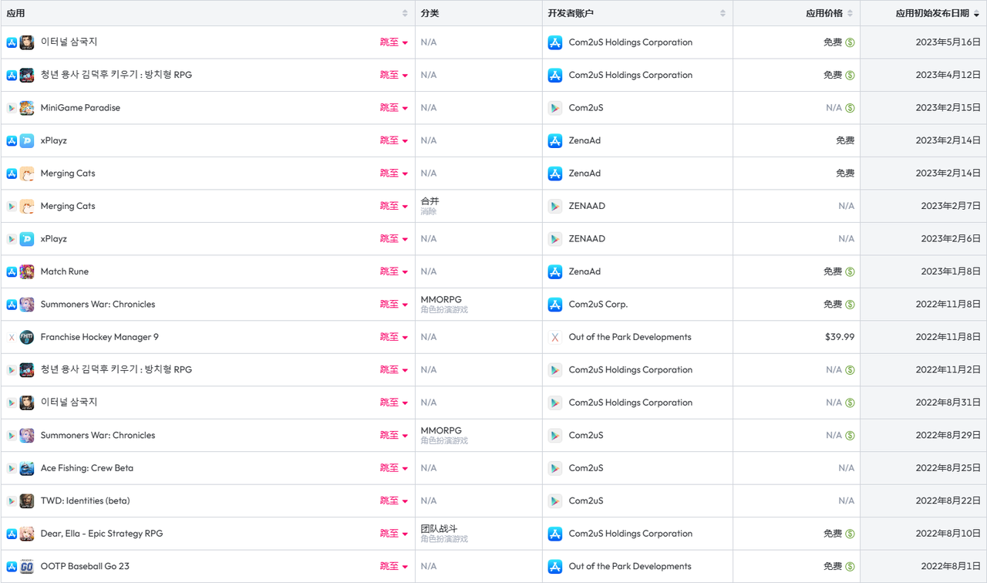Screen dimensions: 987x583
Task: Click the Franchise Hockey Manager 9 app icon
Action: click(27, 337)
